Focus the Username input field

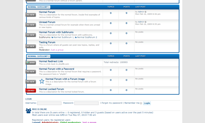click(x=49, y=103)
